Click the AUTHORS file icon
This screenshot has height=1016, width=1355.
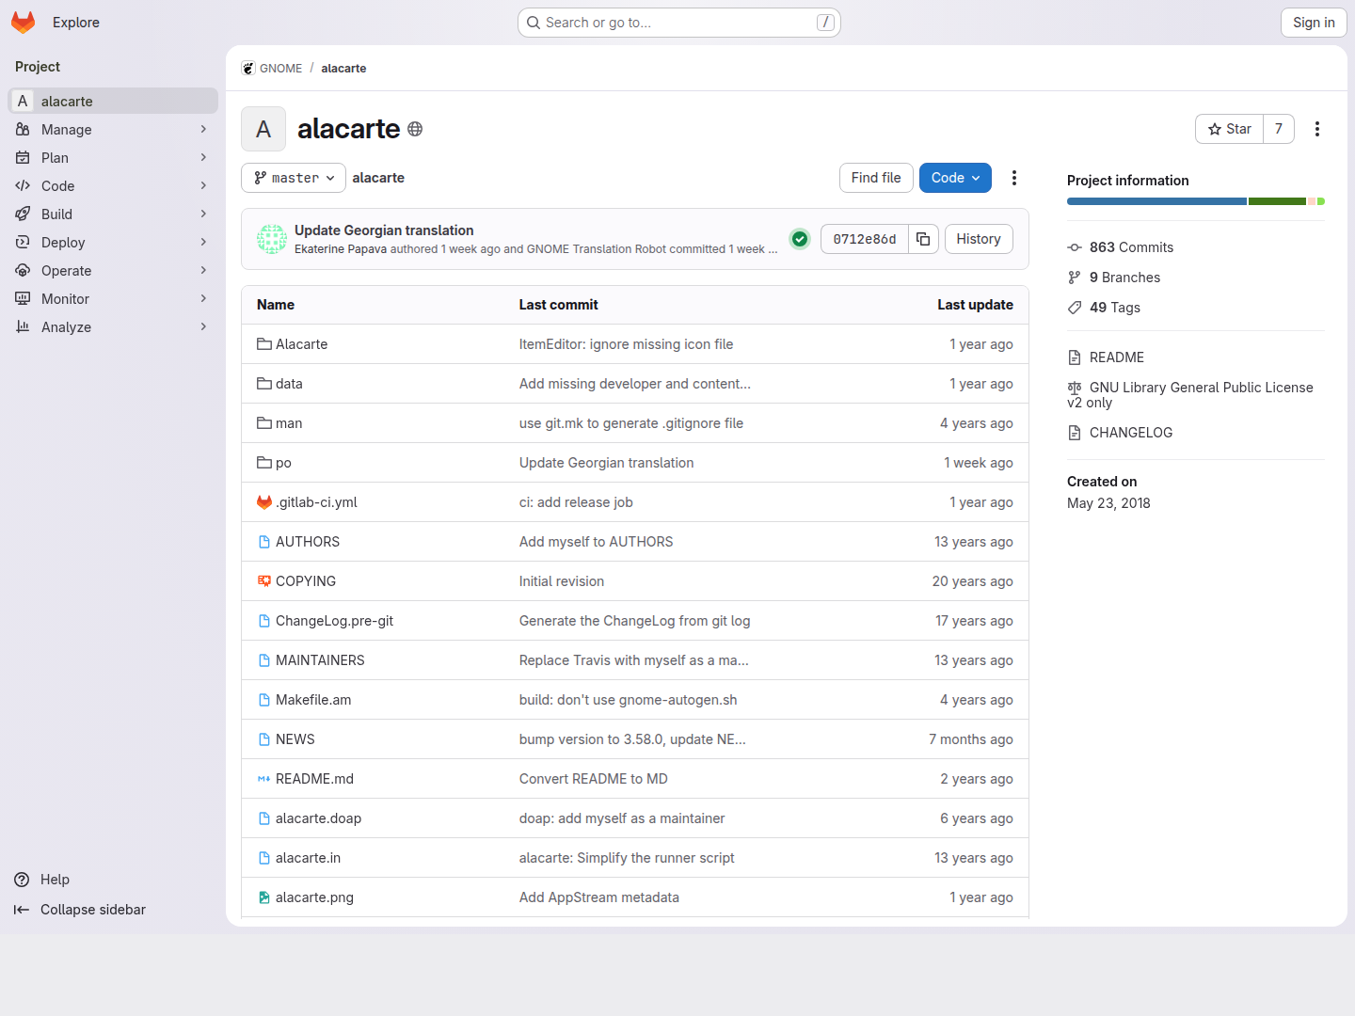pos(264,542)
